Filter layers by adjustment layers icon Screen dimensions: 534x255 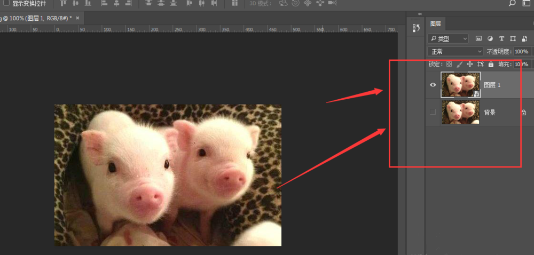(x=490, y=39)
